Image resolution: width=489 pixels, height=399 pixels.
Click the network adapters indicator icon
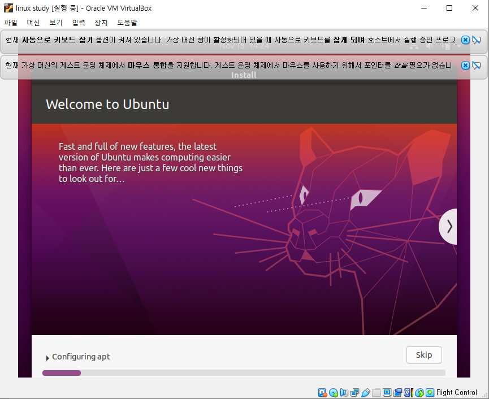pyautogui.click(x=354, y=392)
